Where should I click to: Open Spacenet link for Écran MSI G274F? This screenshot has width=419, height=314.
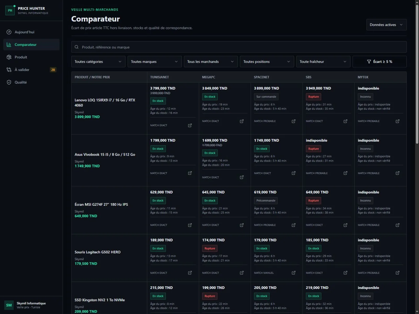(x=294, y=225)
